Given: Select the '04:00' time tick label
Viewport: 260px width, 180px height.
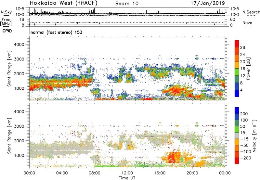Looking at the screenshot, I should click(62, 173).
